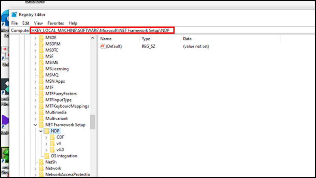Select the MTFKeyboardMappings key label
This screenshot has width=316, height=178.
click(x=67, y=106)
